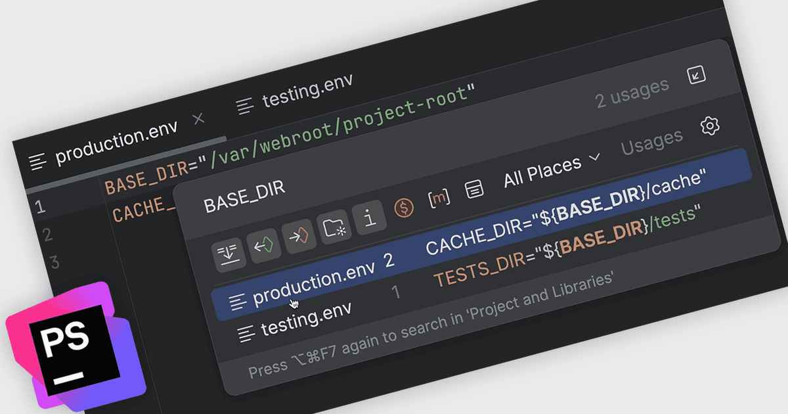
Task: Click the production.env tab file icon
Action: click(39, 161)
